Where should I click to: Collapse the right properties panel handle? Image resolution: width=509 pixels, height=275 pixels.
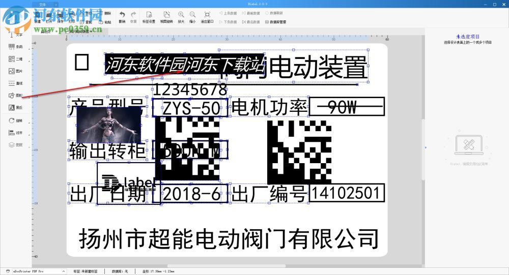[426, 147]
